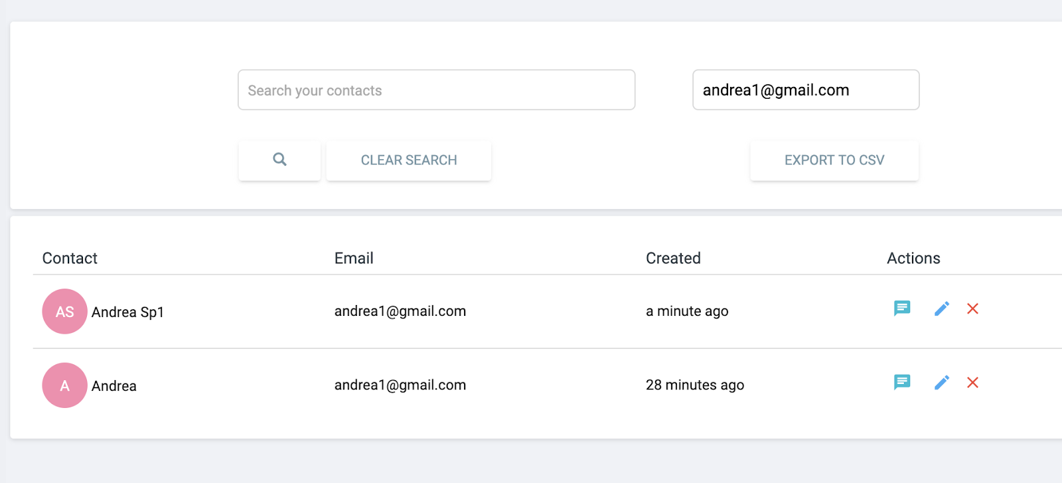Click Andrea Sp1's email address

(400, 311)
